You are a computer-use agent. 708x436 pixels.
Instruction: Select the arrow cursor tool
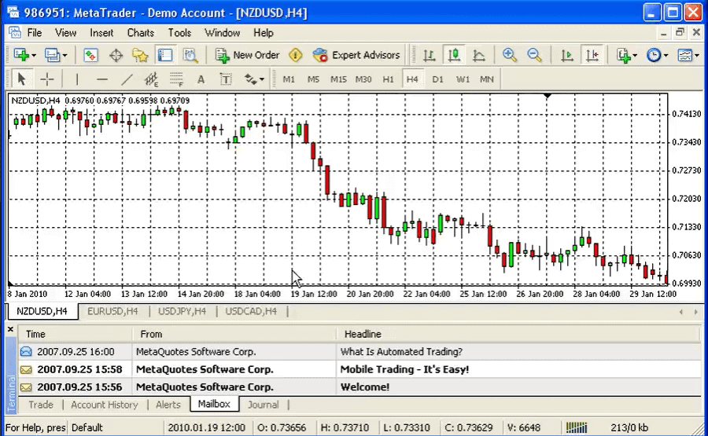pos(21,79)
